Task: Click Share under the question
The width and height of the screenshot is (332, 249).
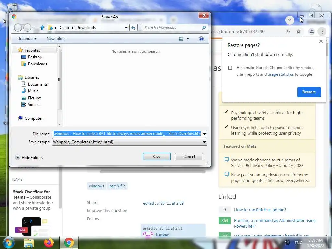Action: click(92, 202)
